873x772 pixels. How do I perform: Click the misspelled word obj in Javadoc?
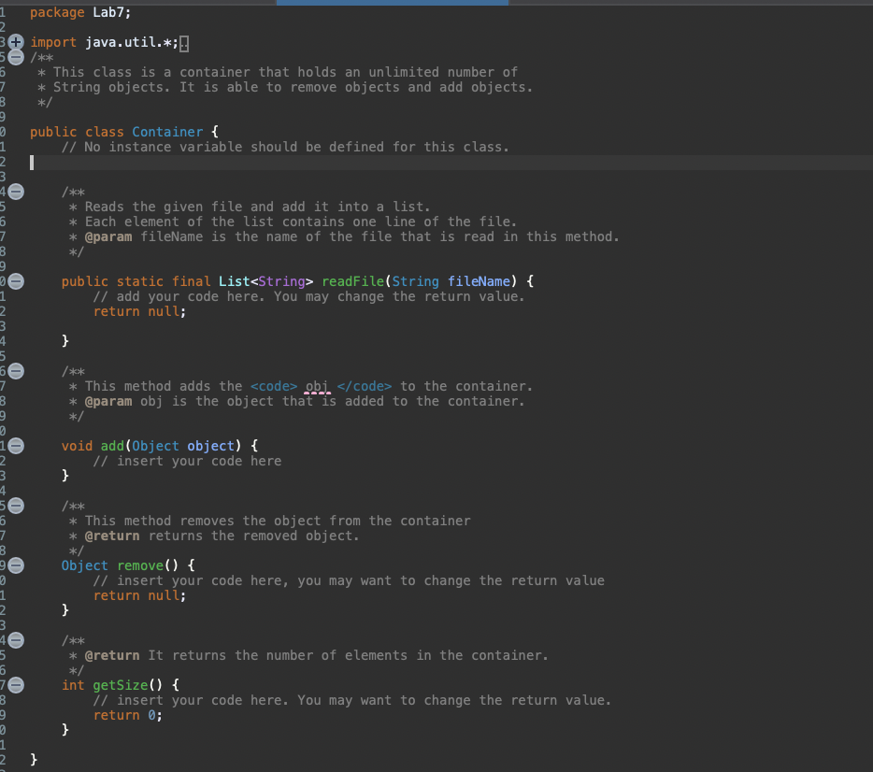[x=317, y=386]
